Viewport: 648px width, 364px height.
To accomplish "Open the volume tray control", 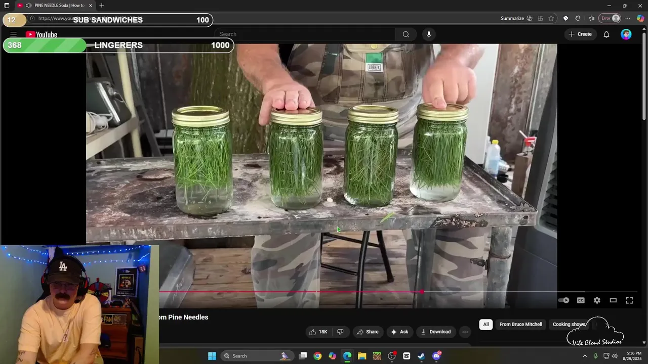I will pyautogui.click(x=615, y=356).
